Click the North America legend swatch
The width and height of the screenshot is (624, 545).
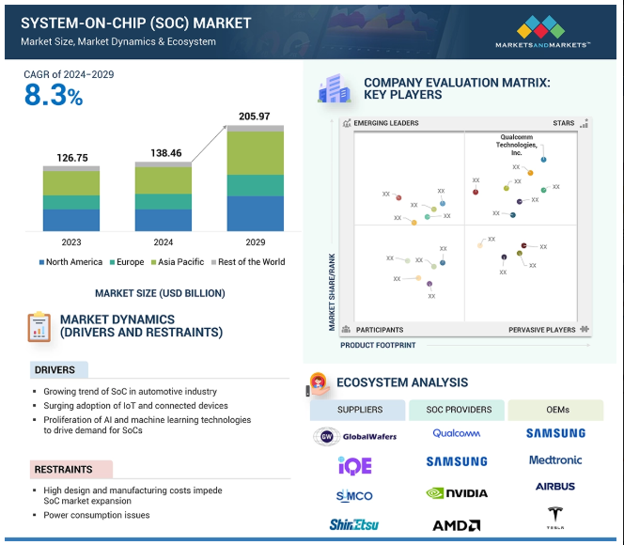coord(41,262)
